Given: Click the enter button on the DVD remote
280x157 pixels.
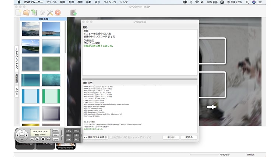Looking at the screenshot, I should tap(22, 135).
